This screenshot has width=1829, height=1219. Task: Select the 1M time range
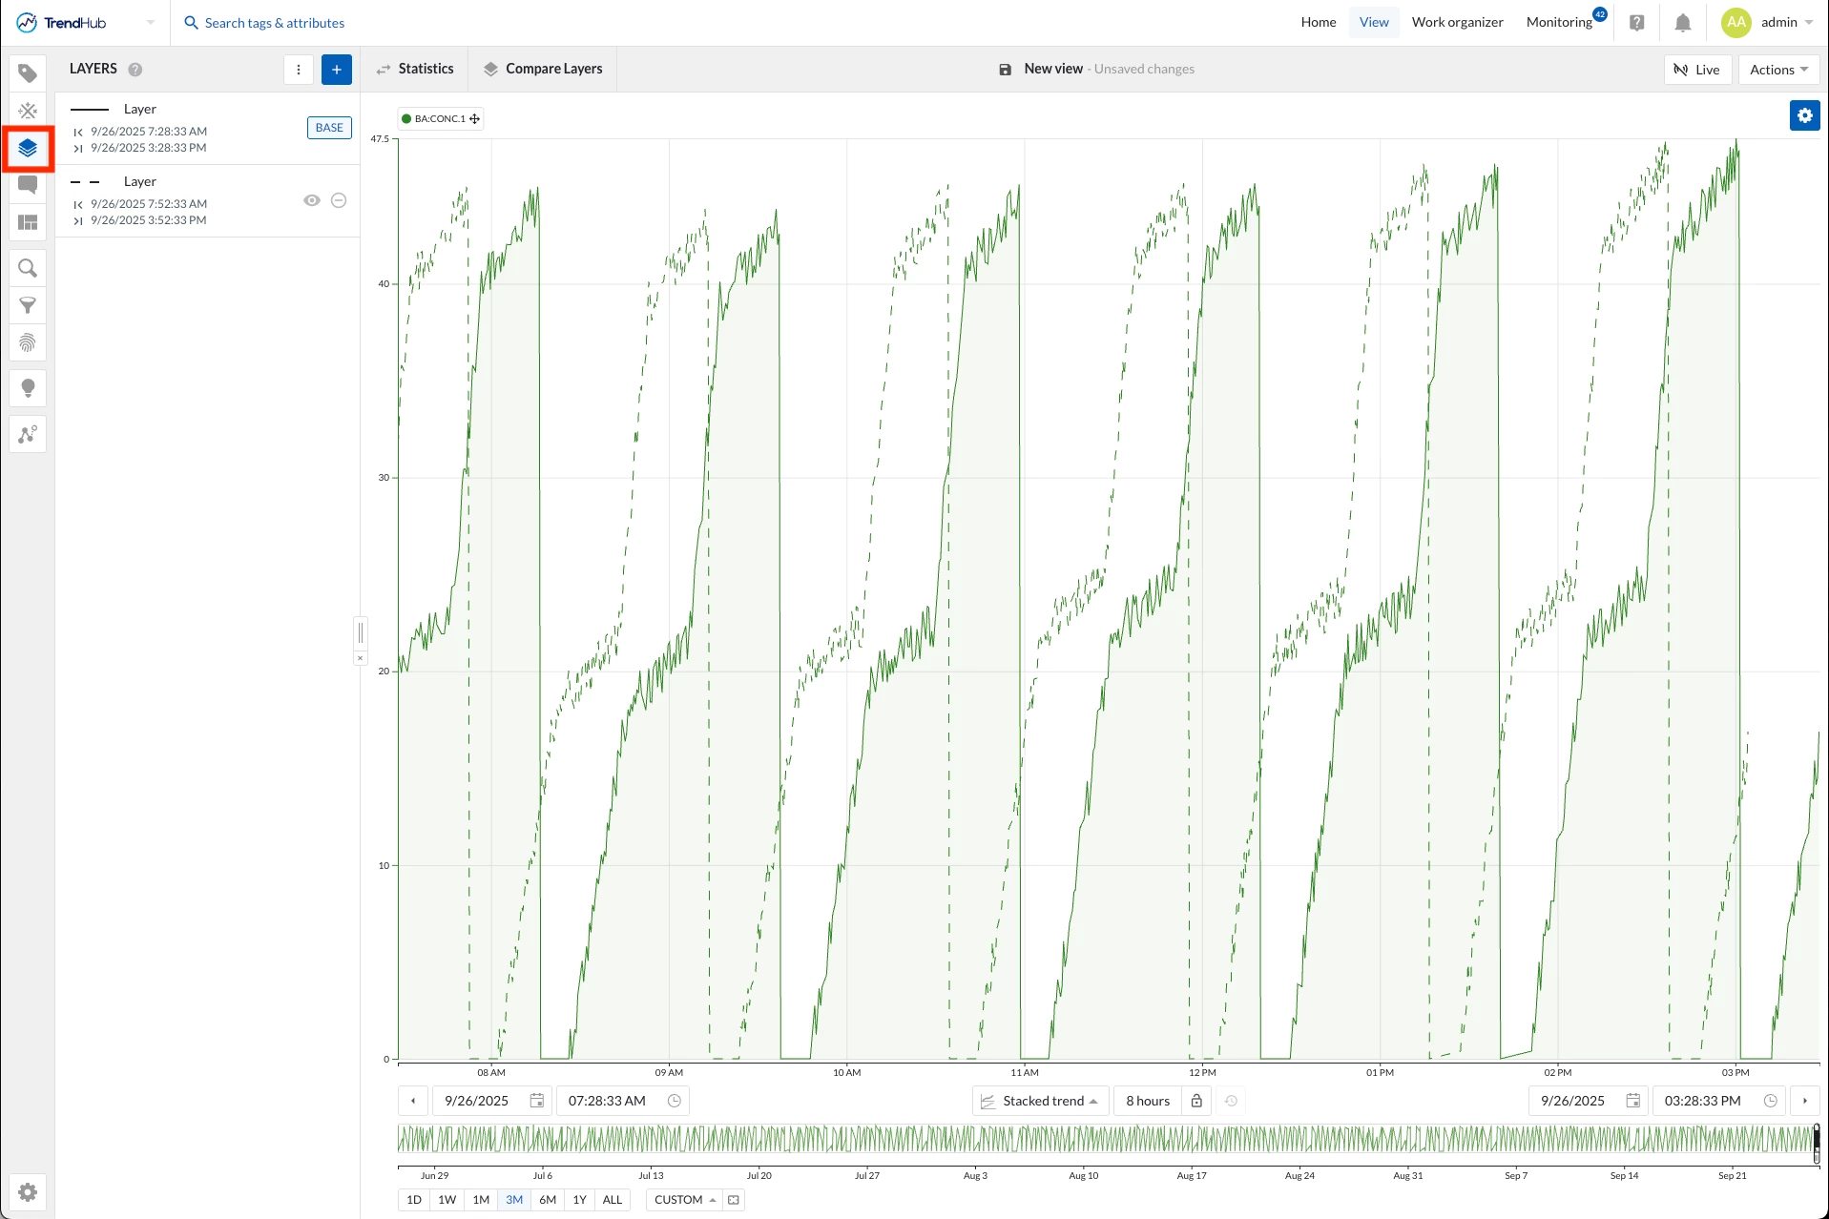(481, 1200)
